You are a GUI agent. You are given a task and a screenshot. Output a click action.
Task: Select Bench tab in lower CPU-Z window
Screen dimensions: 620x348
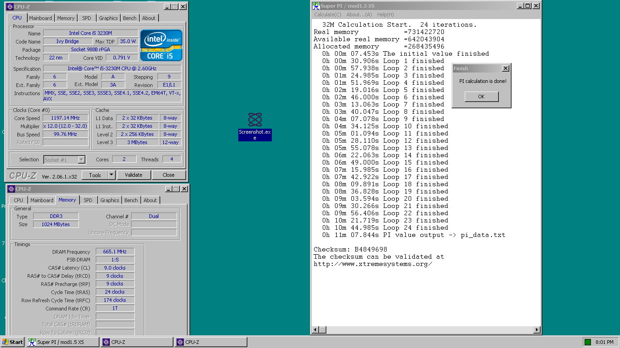(x=131, y=200)
